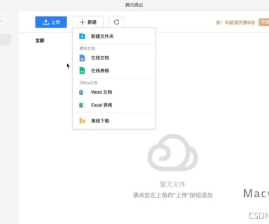
Task: Click the orange promotion button at top right
Action: click(x=264, y=22)
